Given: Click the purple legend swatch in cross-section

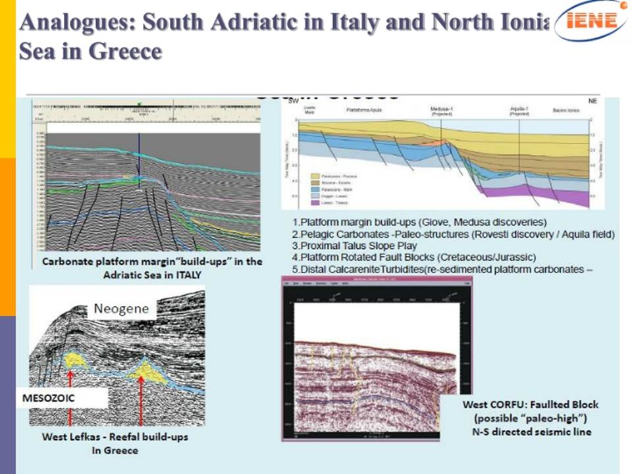Looking at the screenshot, I should tap(315, 203).
